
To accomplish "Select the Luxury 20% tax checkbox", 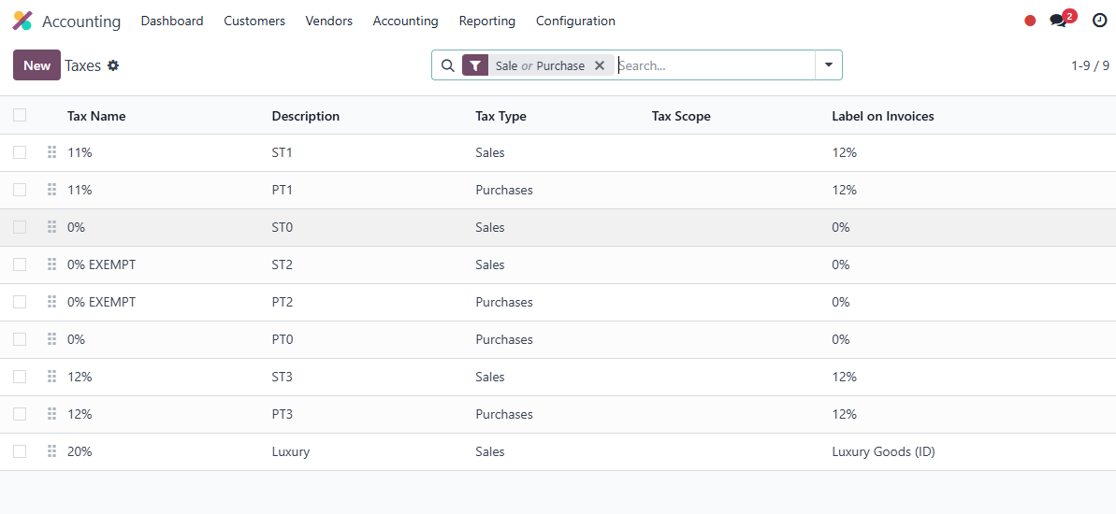I will coord(20,451).
